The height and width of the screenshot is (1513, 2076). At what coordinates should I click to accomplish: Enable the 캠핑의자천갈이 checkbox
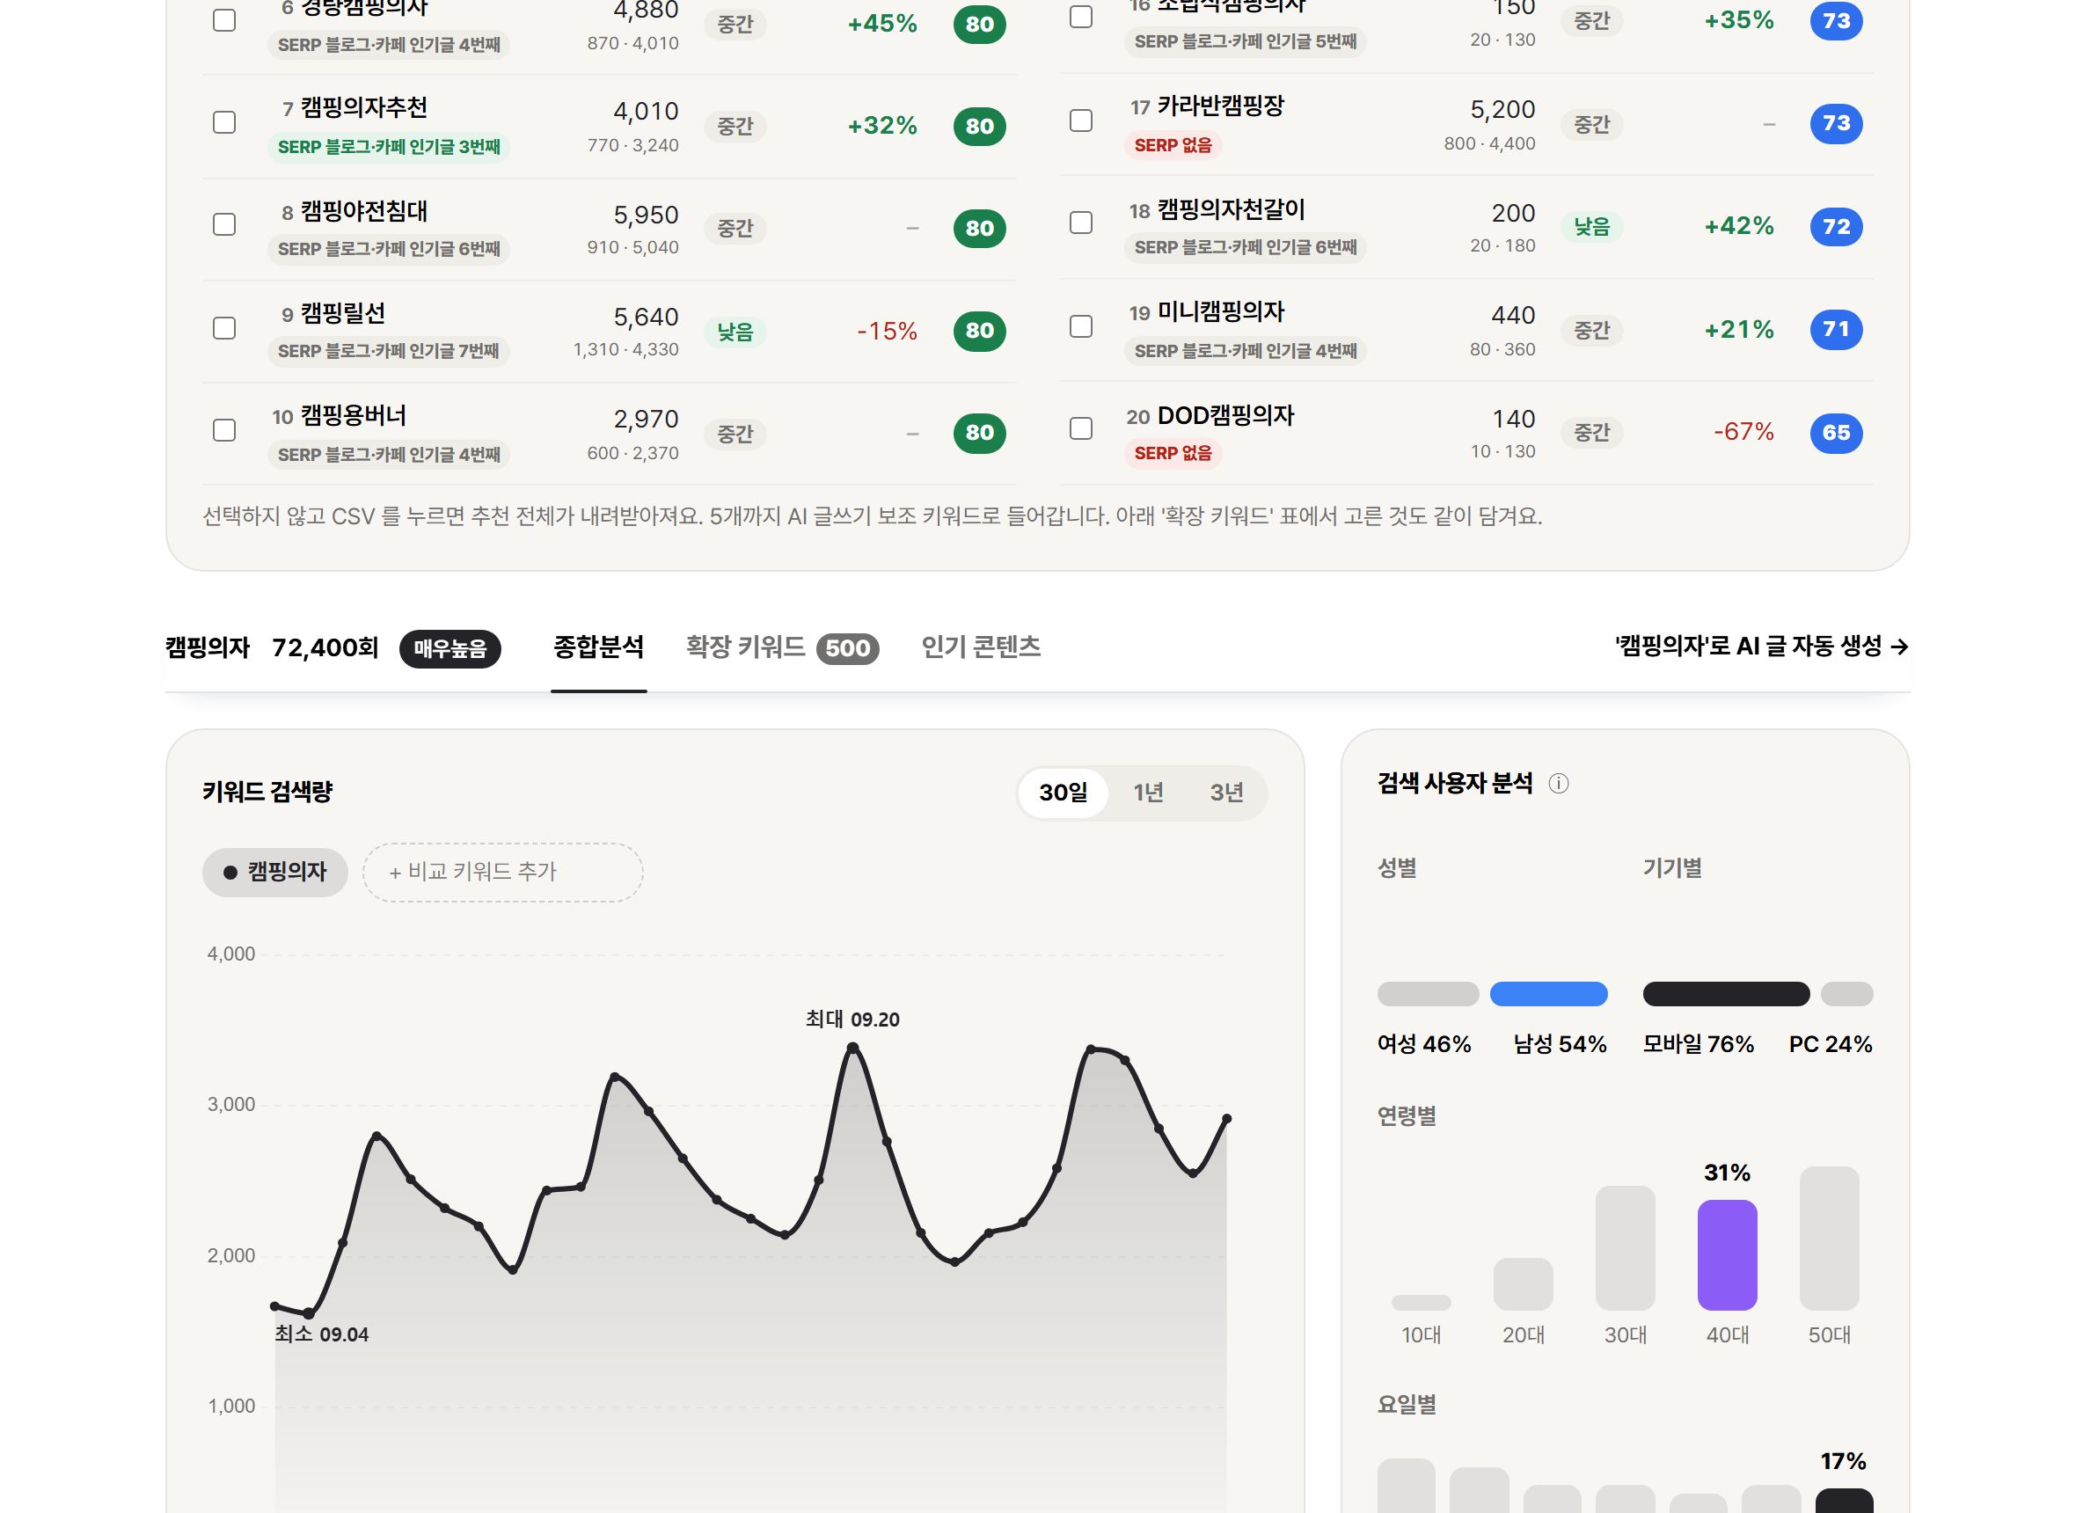pos(1080,223)
